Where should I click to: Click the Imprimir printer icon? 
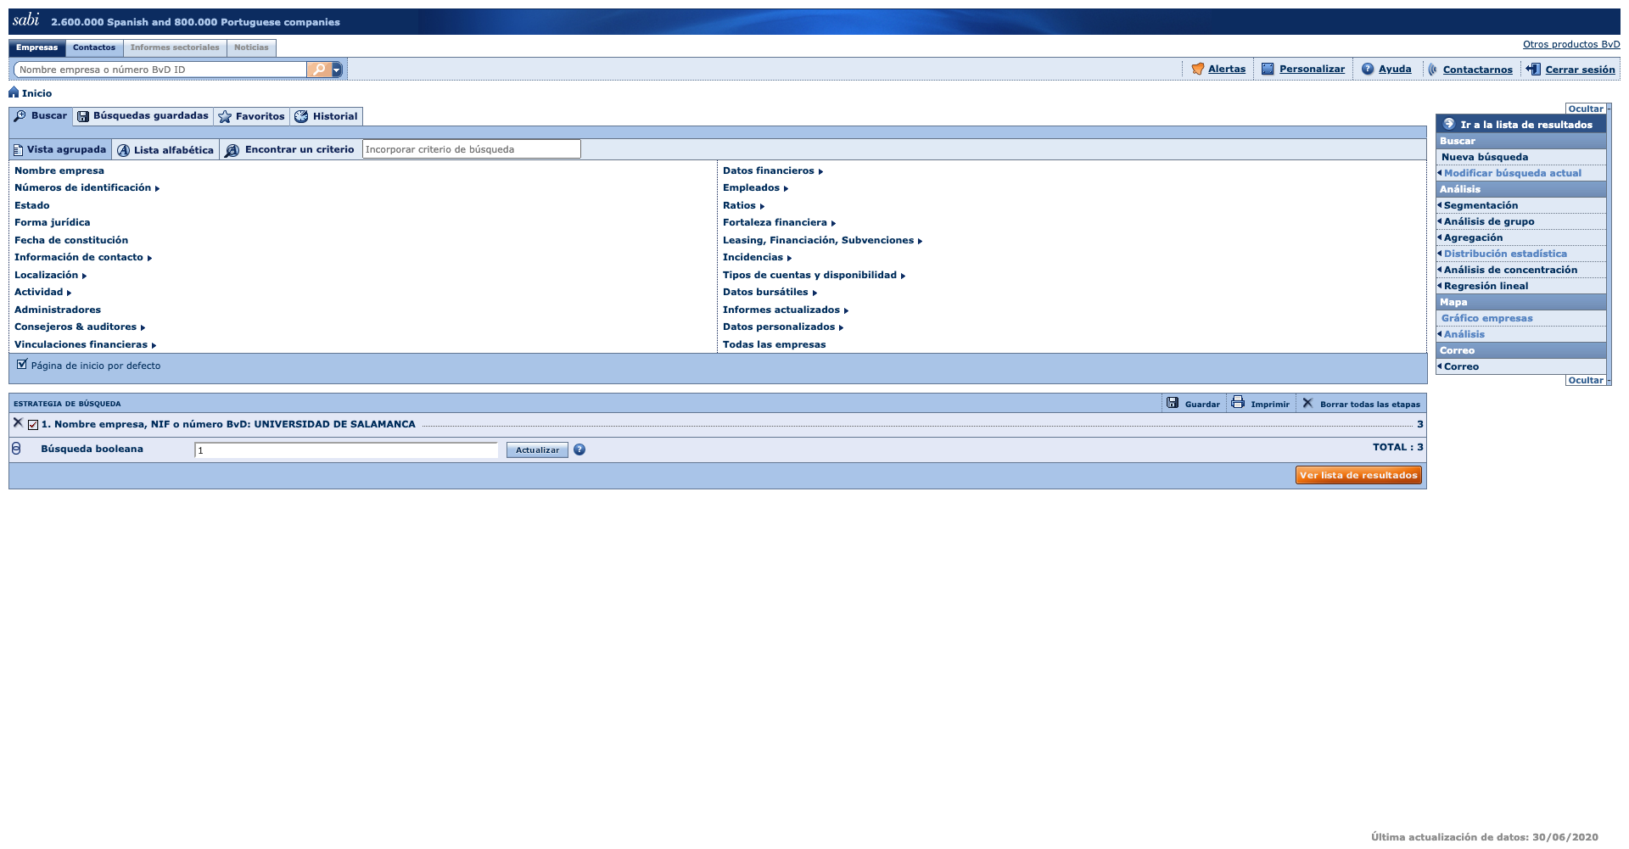(x=1238, y=402)
